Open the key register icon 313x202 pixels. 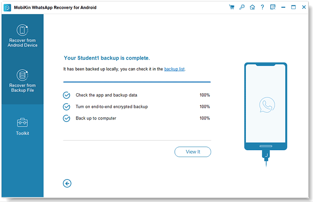tap(242, 7)
